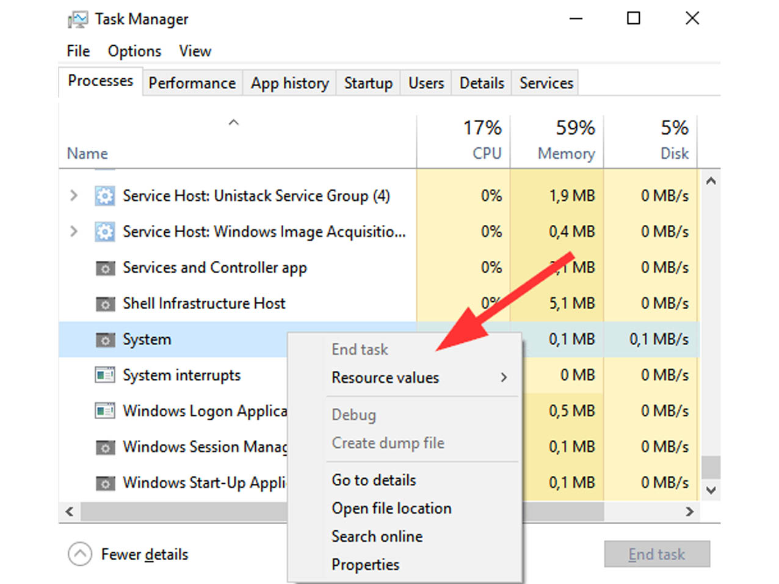Click the Service Host Unistack Service Group gear icon
Screen dimensions: 779x584
(105, 196)
